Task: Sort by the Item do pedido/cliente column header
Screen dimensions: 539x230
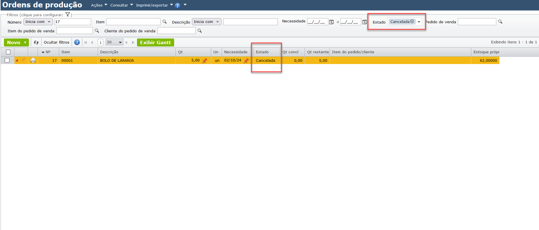Action: pos(400,52)
